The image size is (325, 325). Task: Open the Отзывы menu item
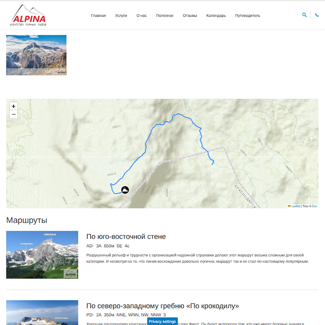(190, 15)
